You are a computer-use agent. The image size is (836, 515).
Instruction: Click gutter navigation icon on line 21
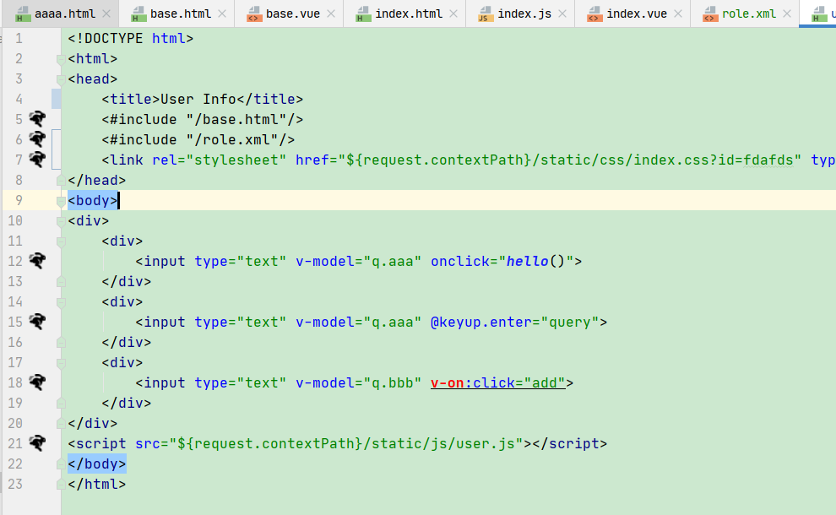click(37, 443)
